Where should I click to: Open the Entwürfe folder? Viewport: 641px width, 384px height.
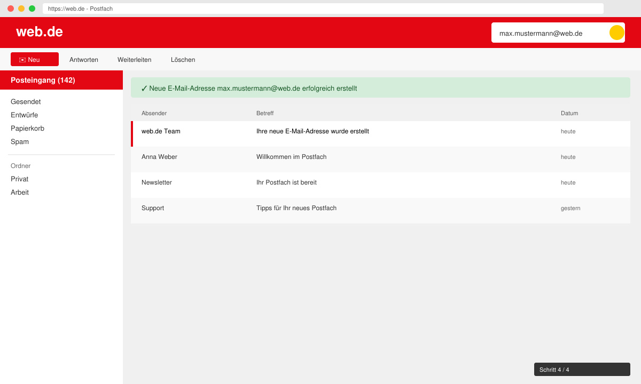click(x=25, y=115)
